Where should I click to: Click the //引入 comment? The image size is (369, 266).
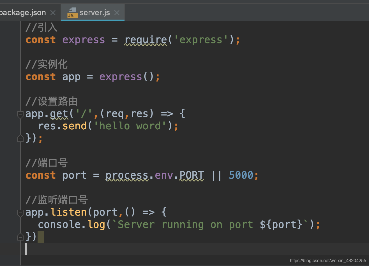(x=41, y=27)
